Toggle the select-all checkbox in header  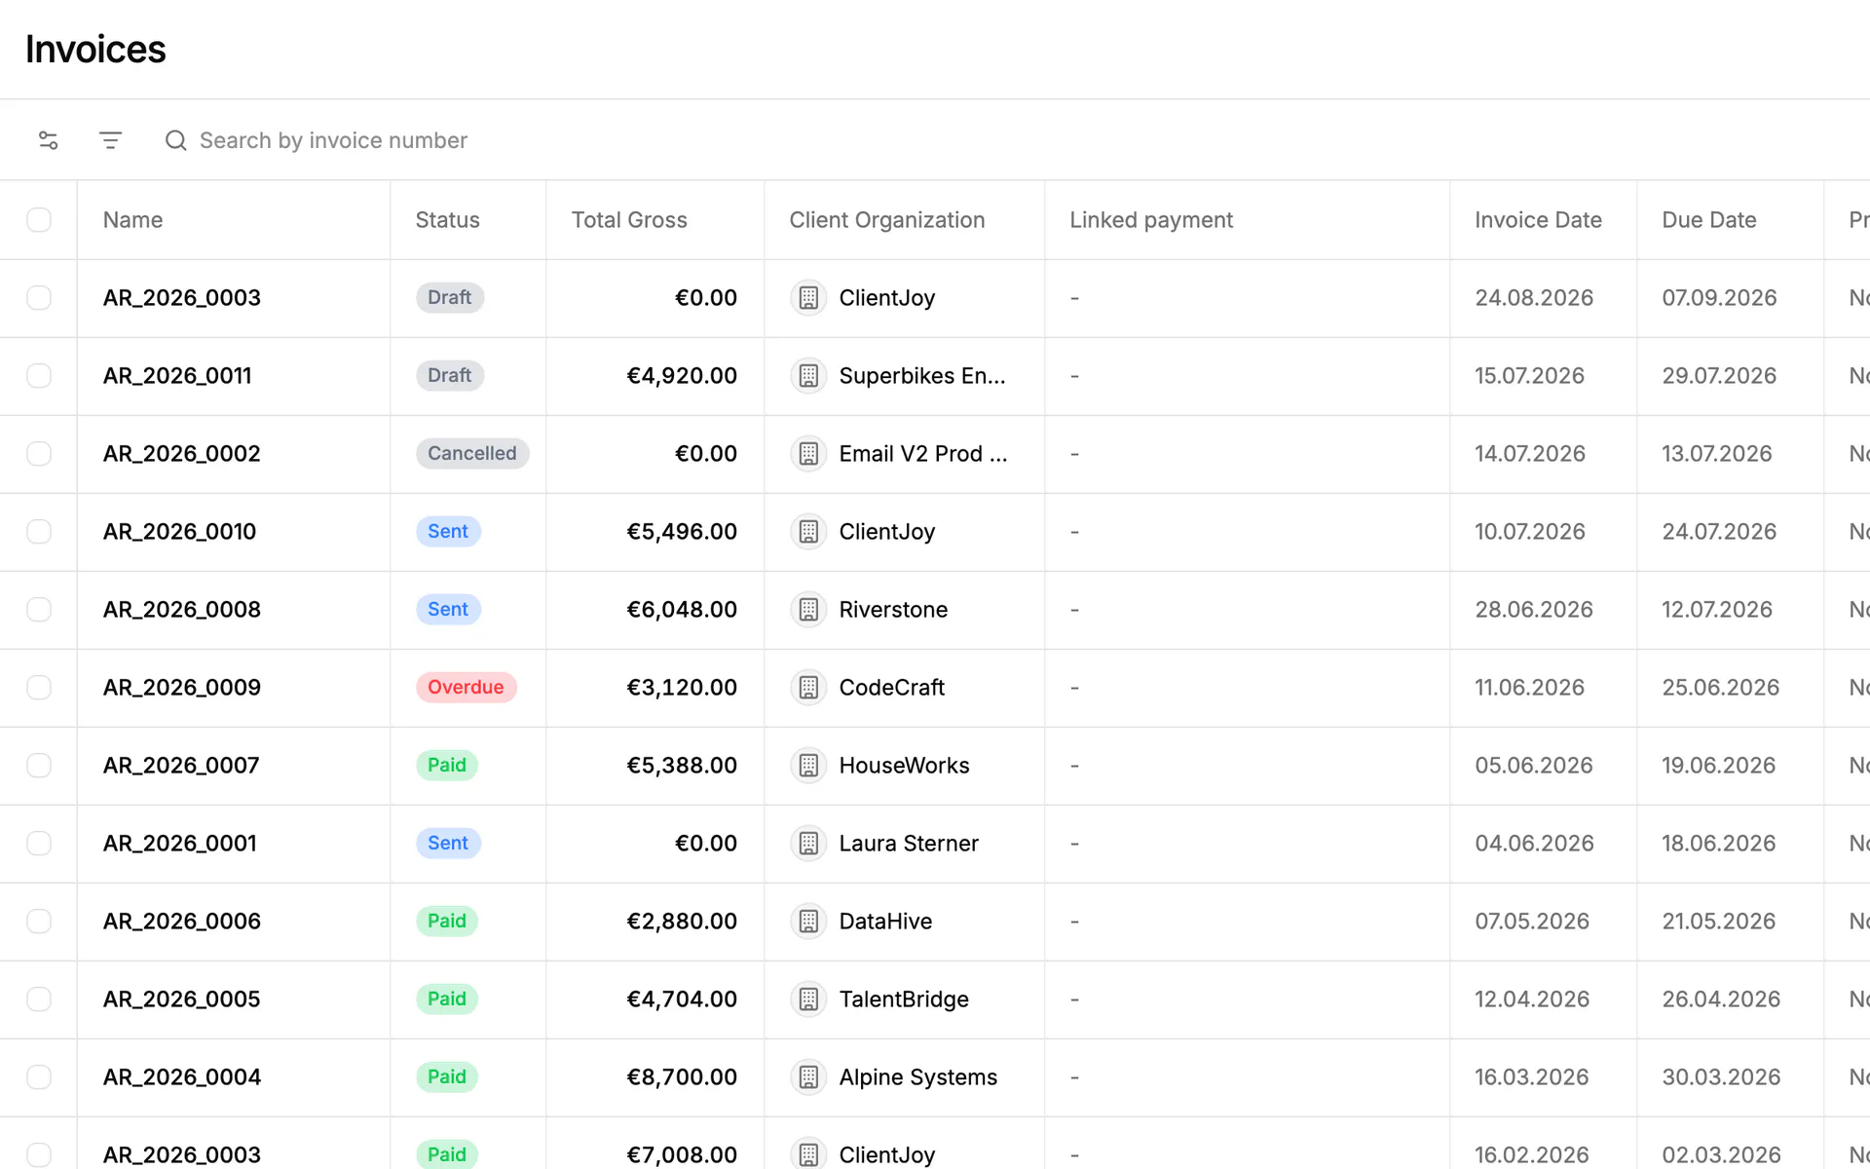click(x=39, y=220)
